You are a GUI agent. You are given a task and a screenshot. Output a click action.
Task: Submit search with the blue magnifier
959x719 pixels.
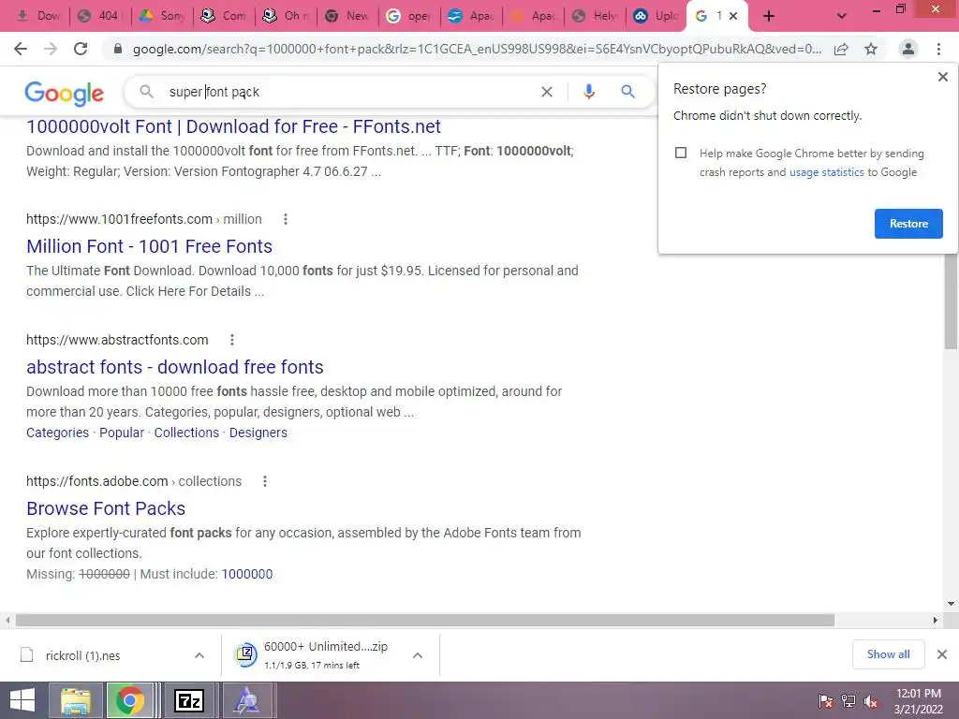pyautogui.click(x=627, y=92)
